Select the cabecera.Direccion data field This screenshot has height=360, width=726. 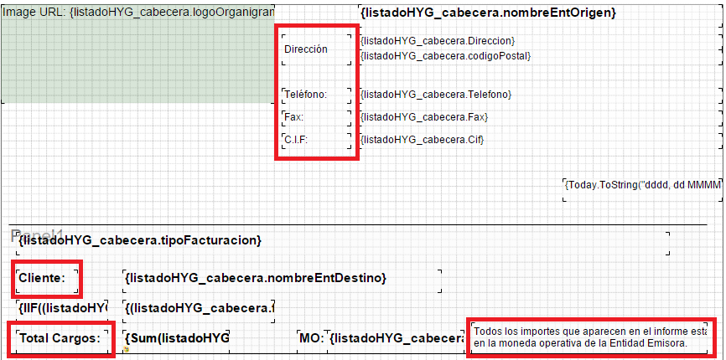pyautogui.click(x=437, y=40)
